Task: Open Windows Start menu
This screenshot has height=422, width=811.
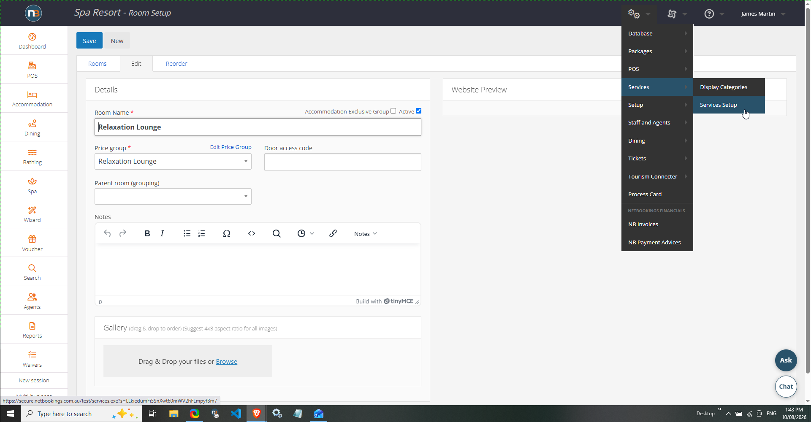Action: pos(11,414)
